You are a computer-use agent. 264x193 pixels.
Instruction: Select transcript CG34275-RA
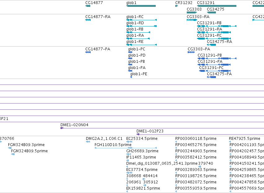pyautogui.click(x=211, y=45)
